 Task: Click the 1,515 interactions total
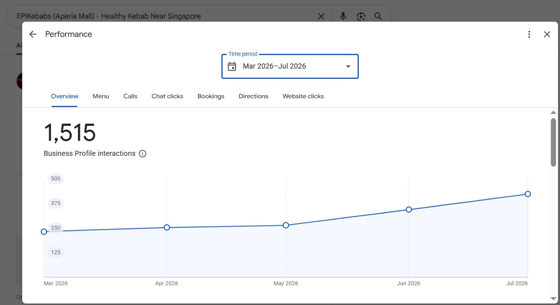click(70, 133)
